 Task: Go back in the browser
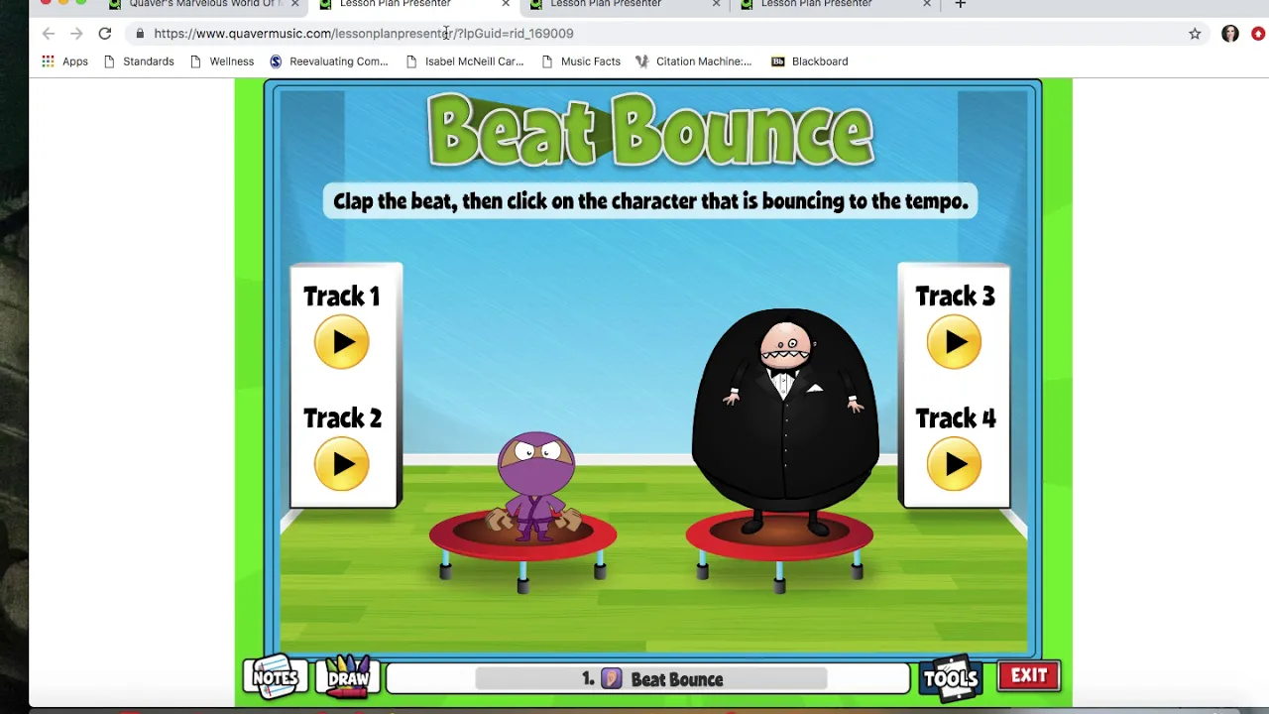(x=49, y=34)
